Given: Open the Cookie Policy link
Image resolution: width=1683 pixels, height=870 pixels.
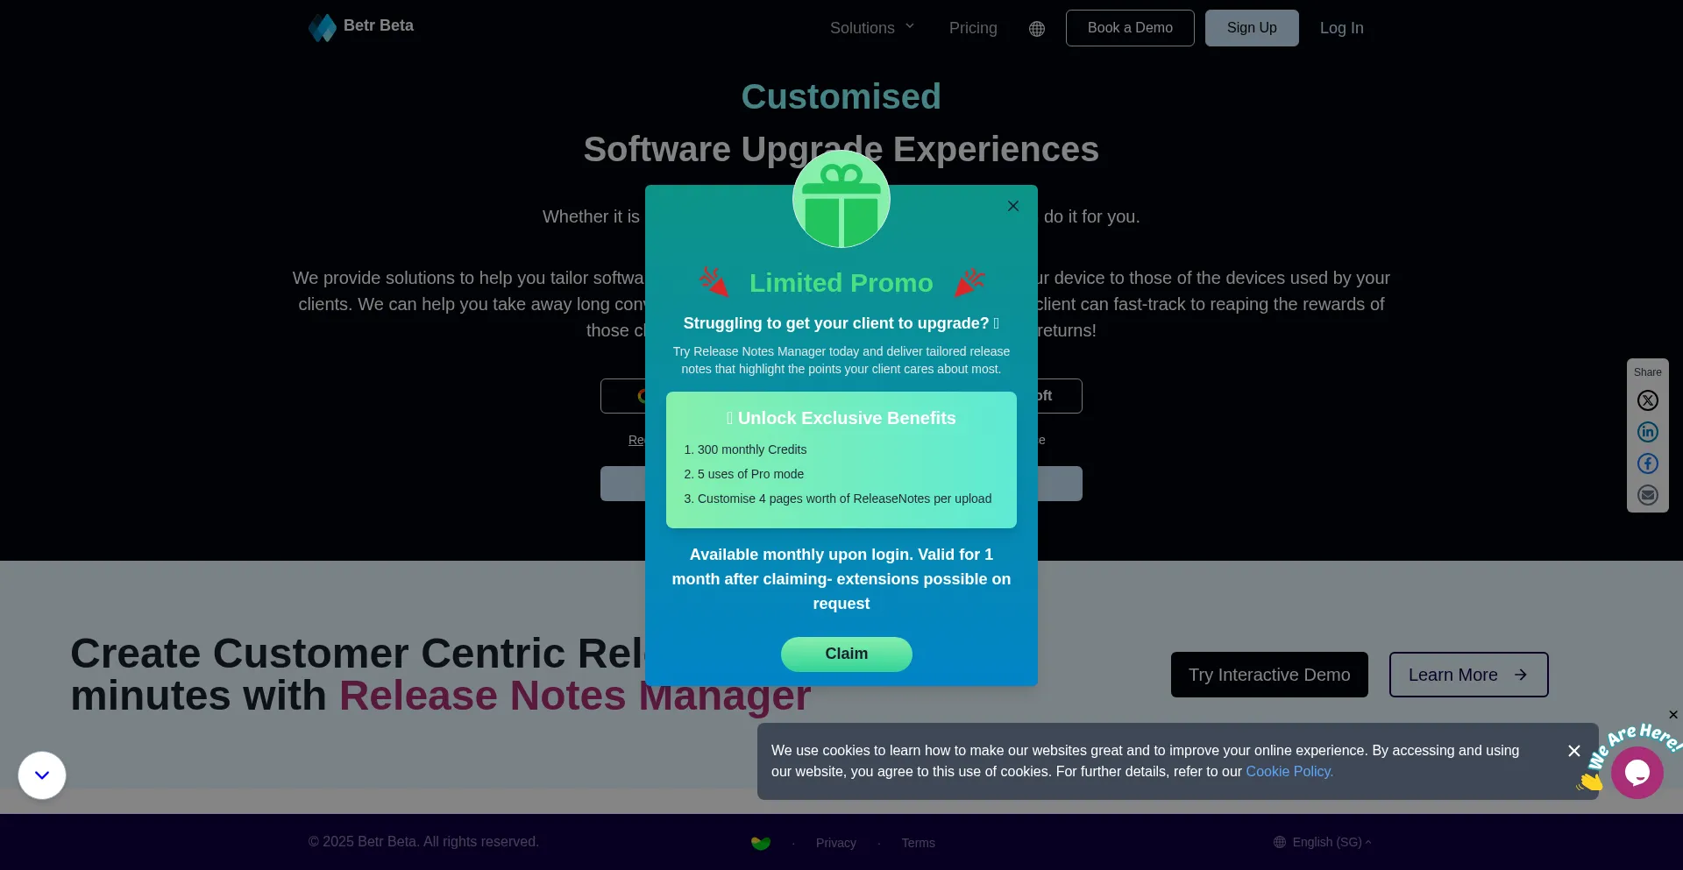Looking at the screenshot, I should (x=1289, y=772).
